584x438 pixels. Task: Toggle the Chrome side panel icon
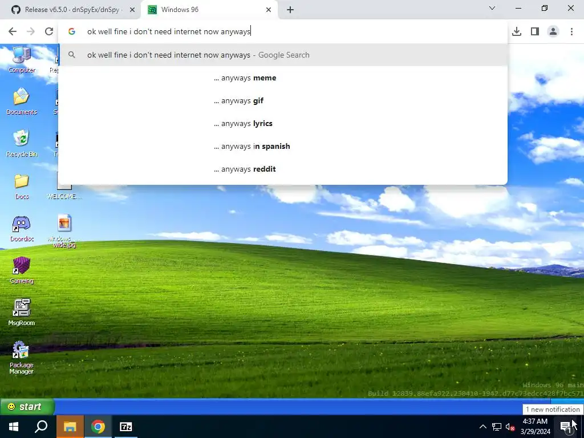[535, 31]
